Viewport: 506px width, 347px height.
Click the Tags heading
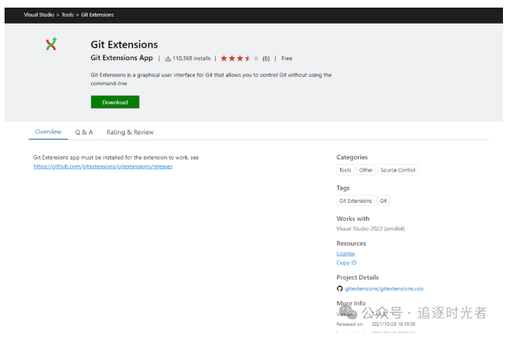point(343,188)
